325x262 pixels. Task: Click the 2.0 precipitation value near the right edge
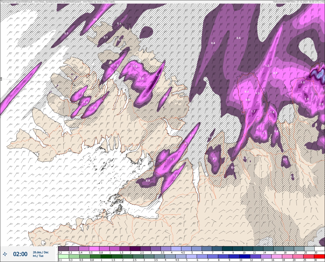(x=321, y=104)
